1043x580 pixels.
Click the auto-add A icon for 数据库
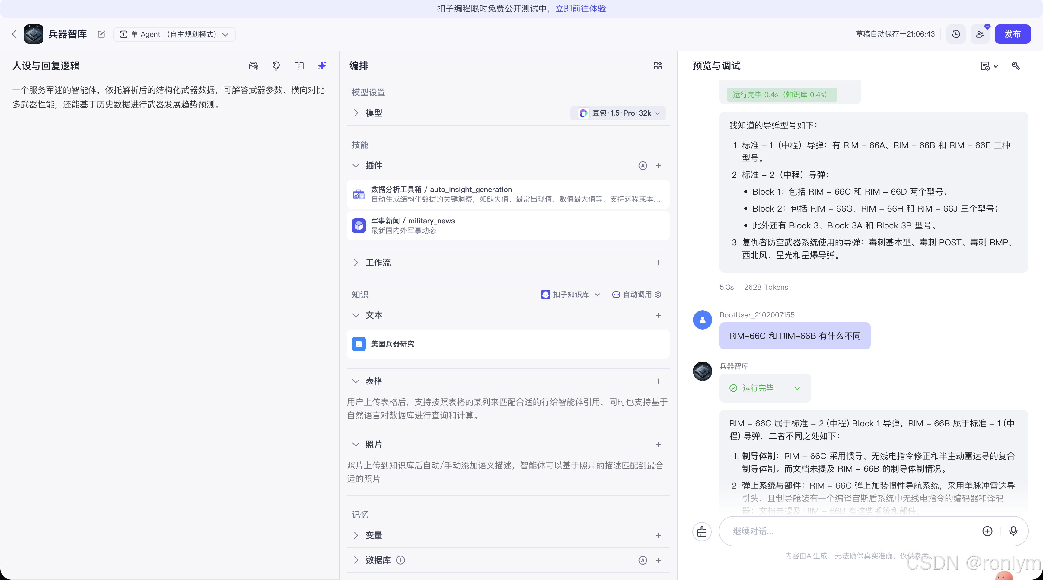pos(643,560)
